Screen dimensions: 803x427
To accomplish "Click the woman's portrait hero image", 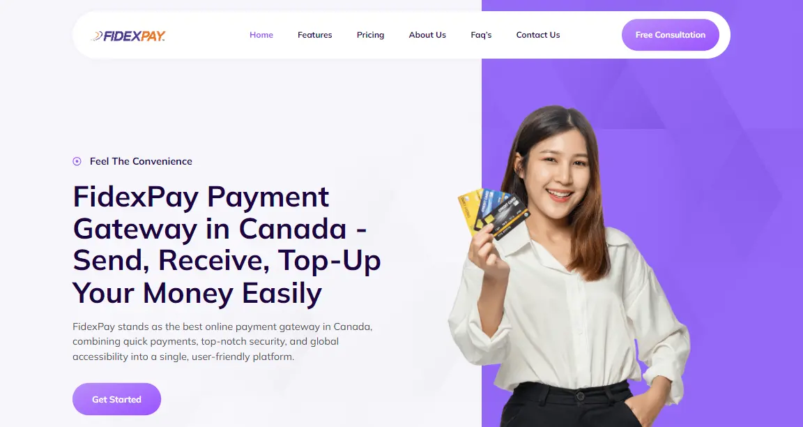I will 569,267.
